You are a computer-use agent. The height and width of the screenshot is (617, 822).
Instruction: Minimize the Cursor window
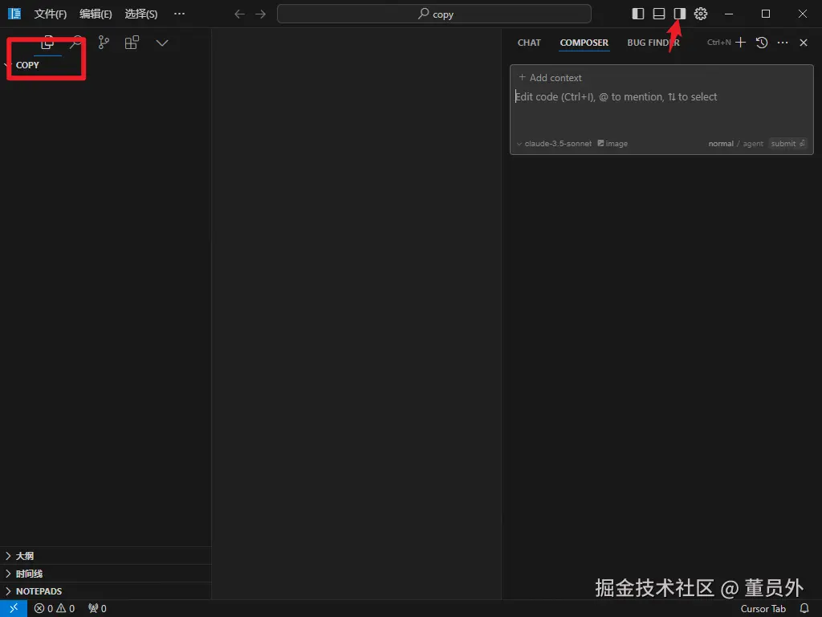click(729, 14)
